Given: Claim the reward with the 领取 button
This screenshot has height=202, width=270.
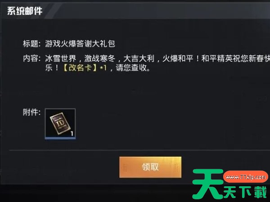Looking at the screenshot, I should point(150,167).
